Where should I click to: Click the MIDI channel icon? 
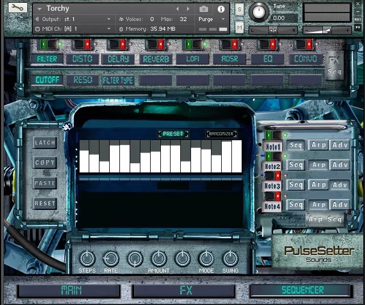point(38,29)
